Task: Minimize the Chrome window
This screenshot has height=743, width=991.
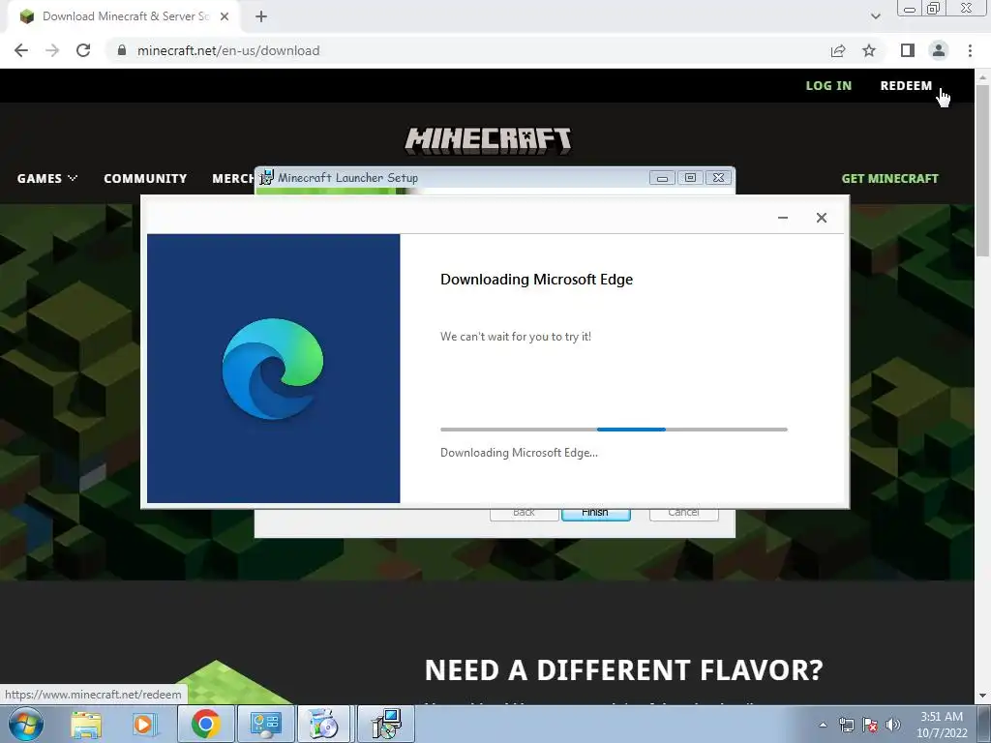Action: [910, 8]
